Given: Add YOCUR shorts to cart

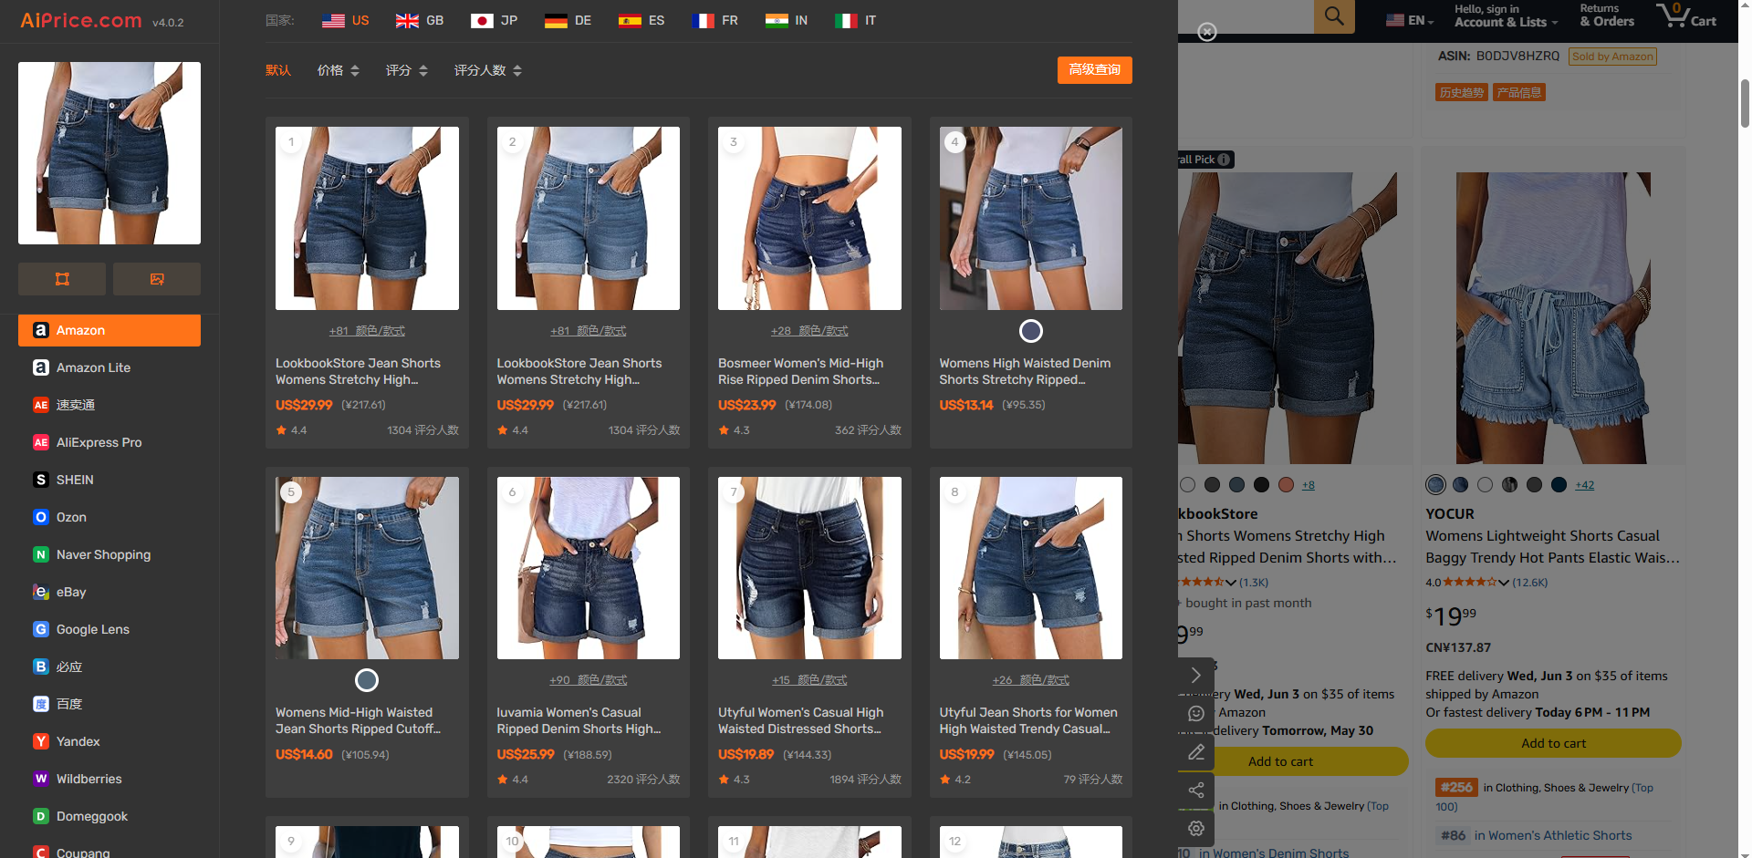Looking at the screenshot, I should pos(1553,743).
